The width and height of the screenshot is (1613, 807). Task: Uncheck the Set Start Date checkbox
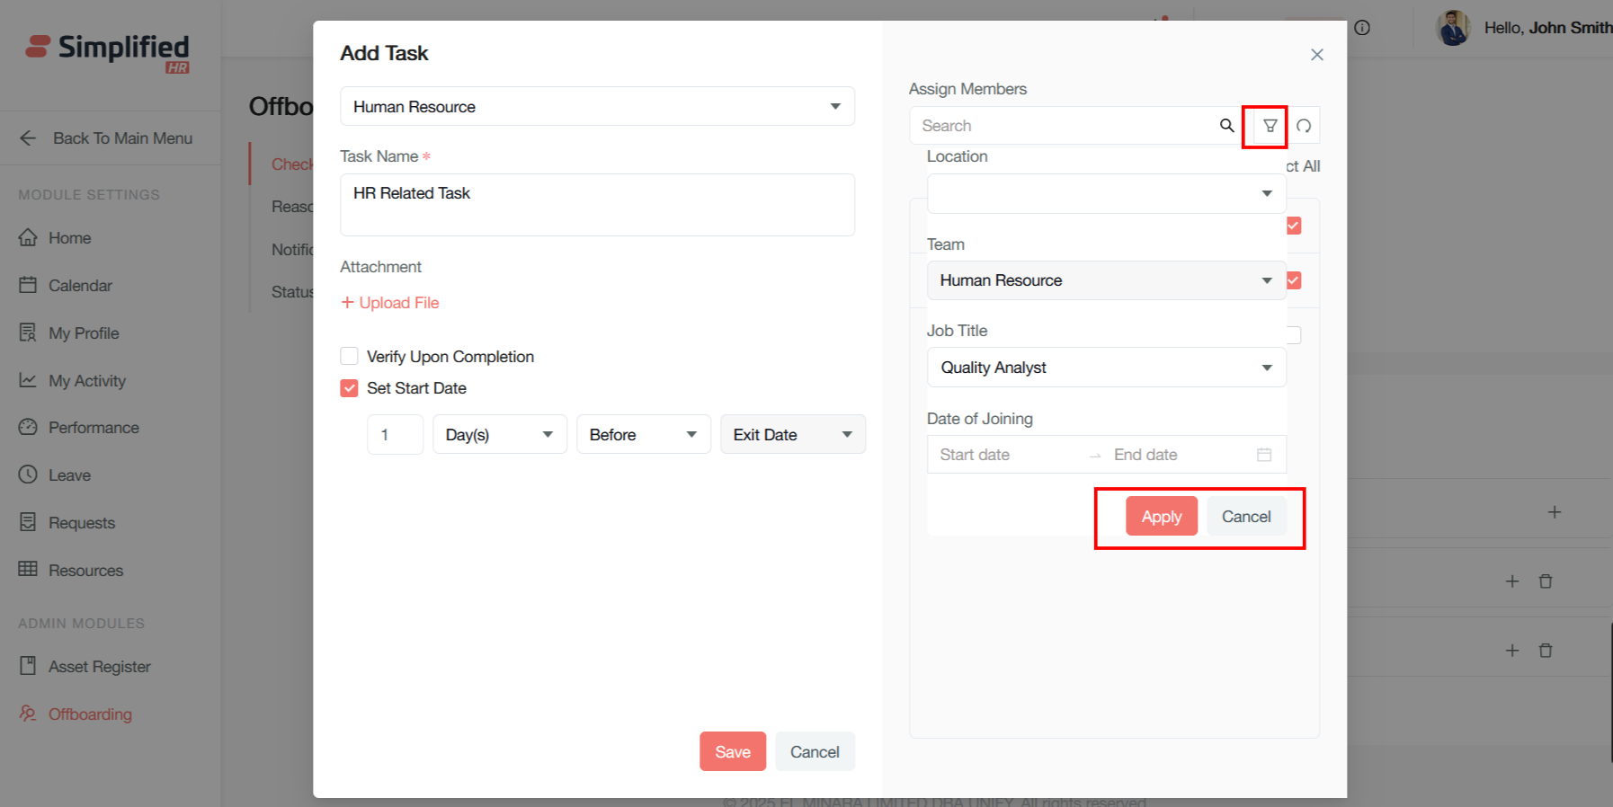(350, 388)
